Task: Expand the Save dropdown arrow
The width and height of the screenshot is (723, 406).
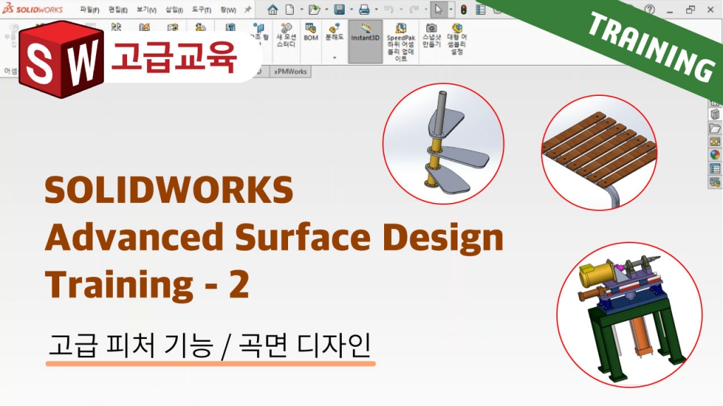Action: 352,9
